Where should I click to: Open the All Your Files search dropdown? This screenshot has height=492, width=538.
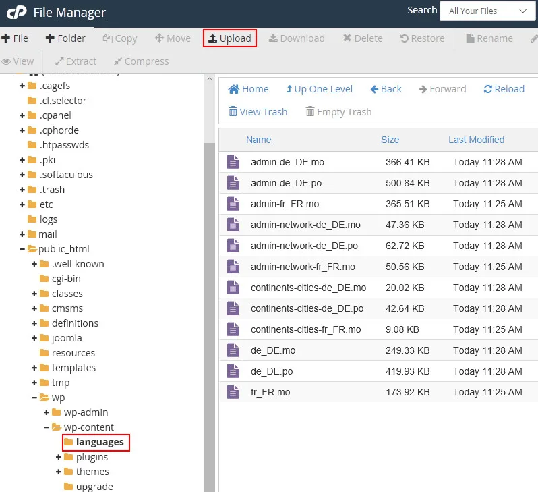click(x=487, y=11)
